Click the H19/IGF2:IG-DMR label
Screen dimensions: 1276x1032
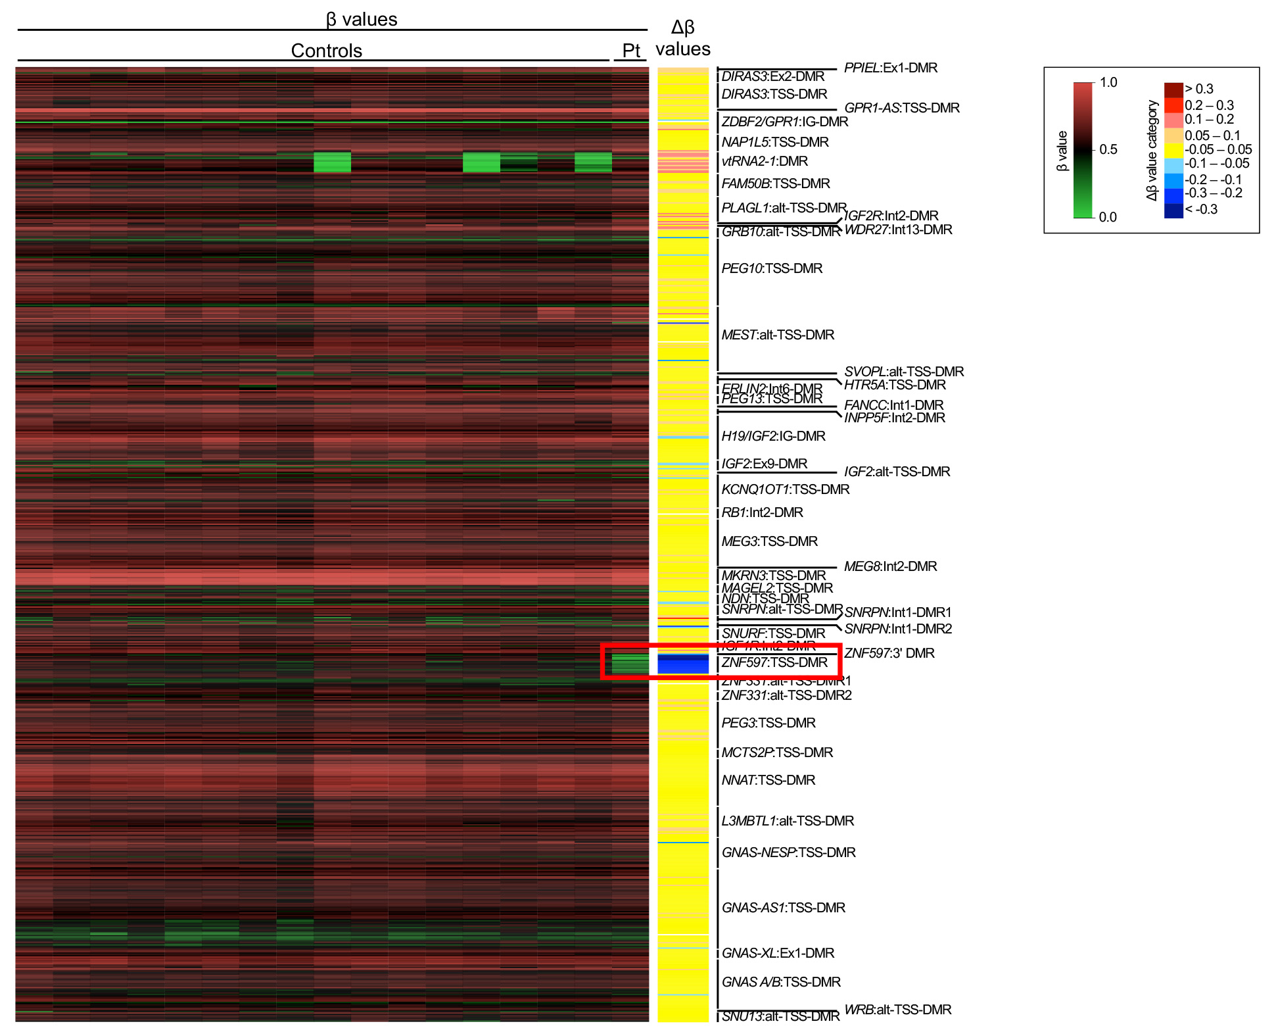773,436
